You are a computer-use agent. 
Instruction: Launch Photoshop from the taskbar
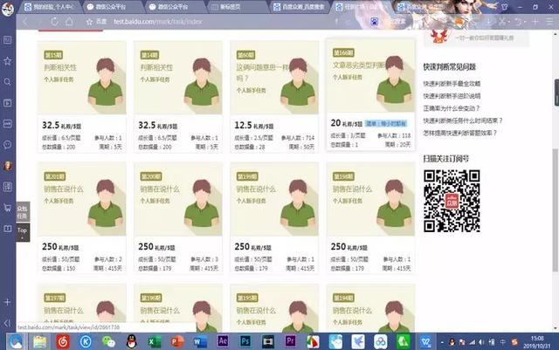tap(245, 340)
